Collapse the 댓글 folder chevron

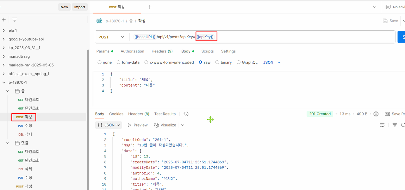8,143
